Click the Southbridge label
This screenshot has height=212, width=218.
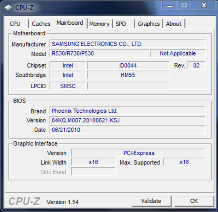click(30, 75)
